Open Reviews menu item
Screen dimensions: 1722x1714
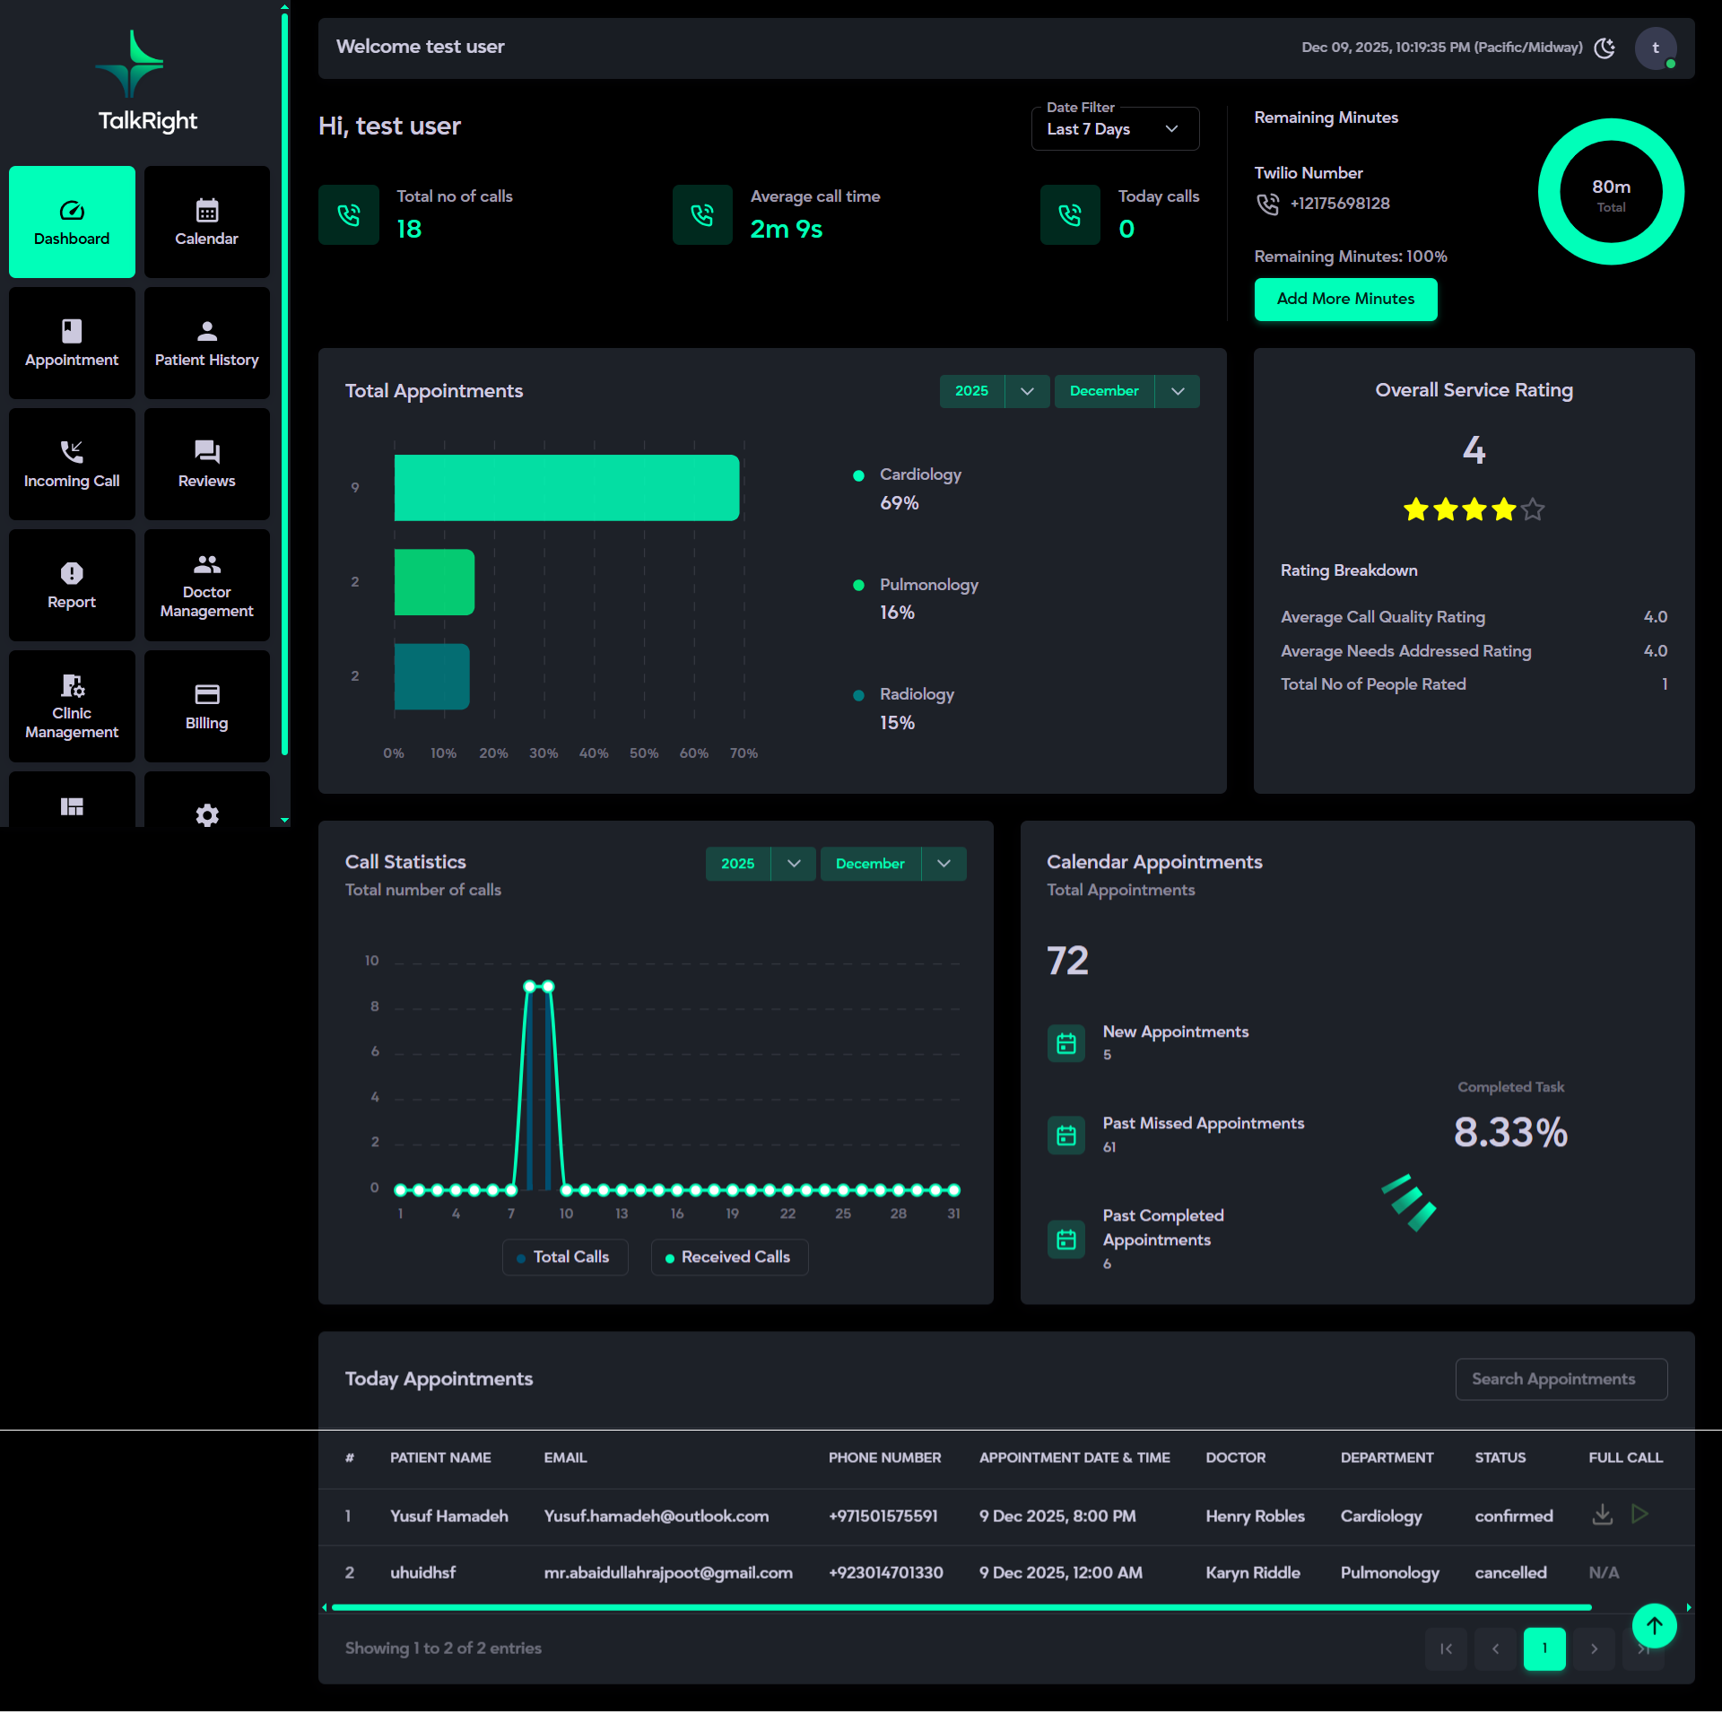[206, 464]
